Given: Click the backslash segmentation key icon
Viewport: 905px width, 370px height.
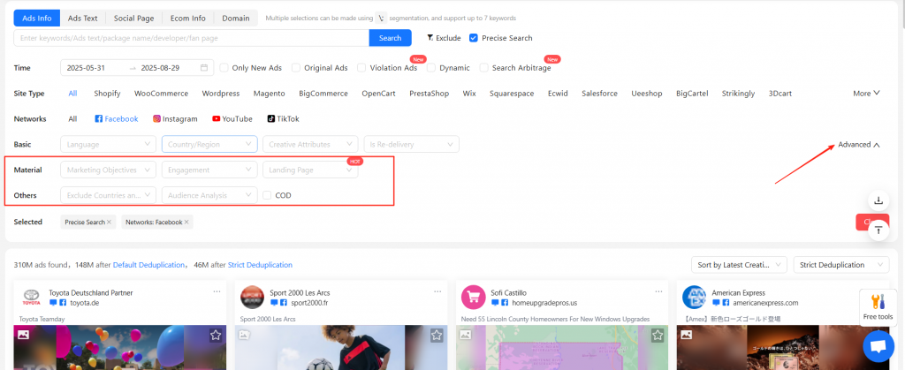Looking at the screenshot, I should [381, 18].
